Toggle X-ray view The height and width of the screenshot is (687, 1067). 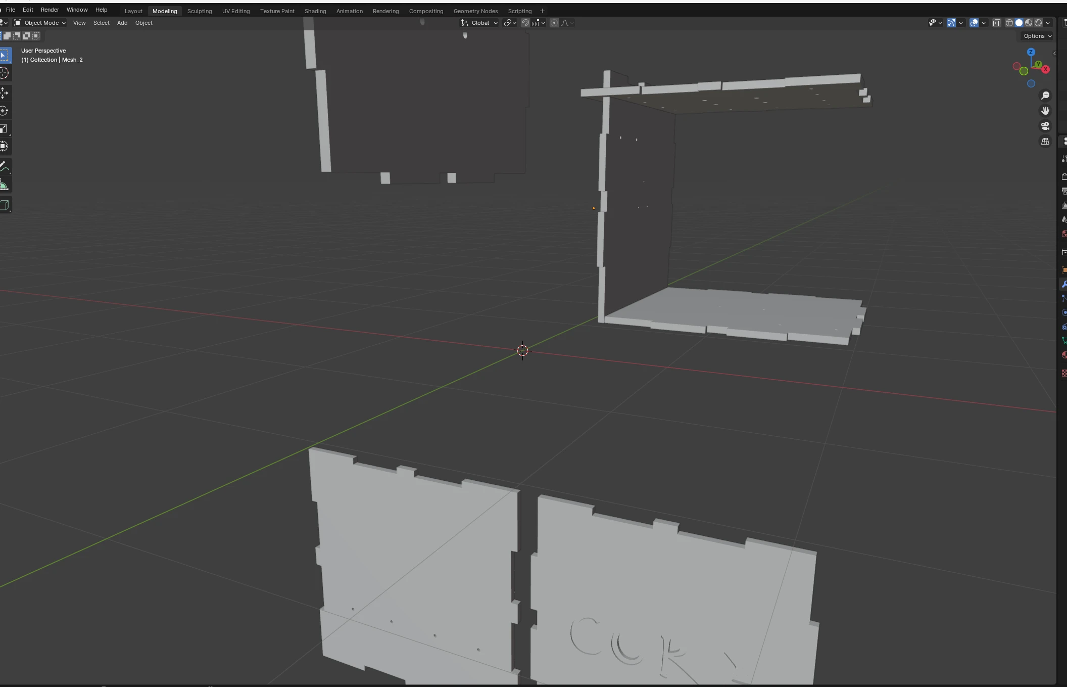[x=996, y=23]
